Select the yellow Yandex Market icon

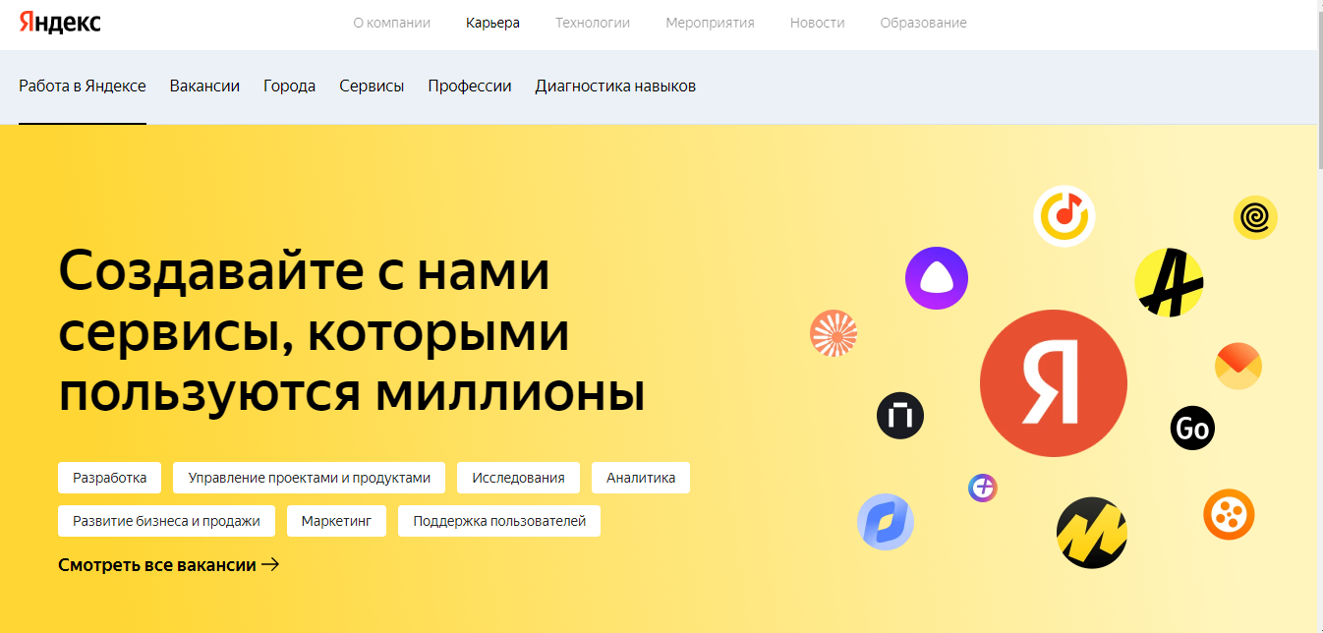point(1091,532)
